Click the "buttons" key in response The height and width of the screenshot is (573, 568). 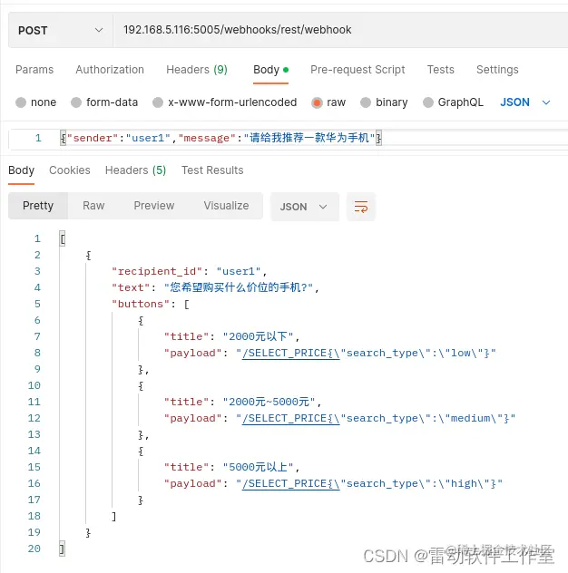click(x=141, y=304)
